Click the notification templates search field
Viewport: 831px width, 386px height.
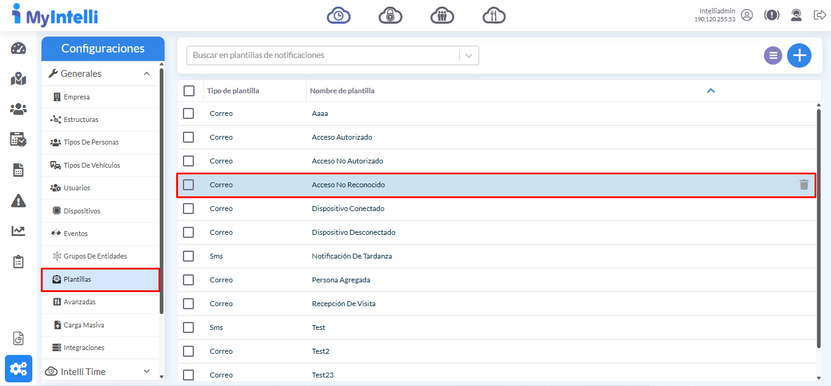tap(323, 55)
